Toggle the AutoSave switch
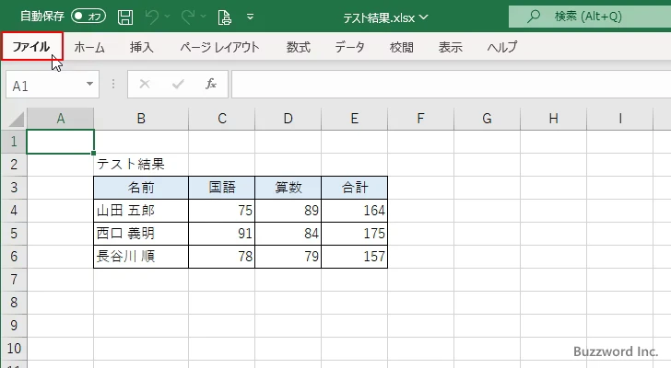Image resolution: width=671 pixels, height=368 pixels. 89,17
